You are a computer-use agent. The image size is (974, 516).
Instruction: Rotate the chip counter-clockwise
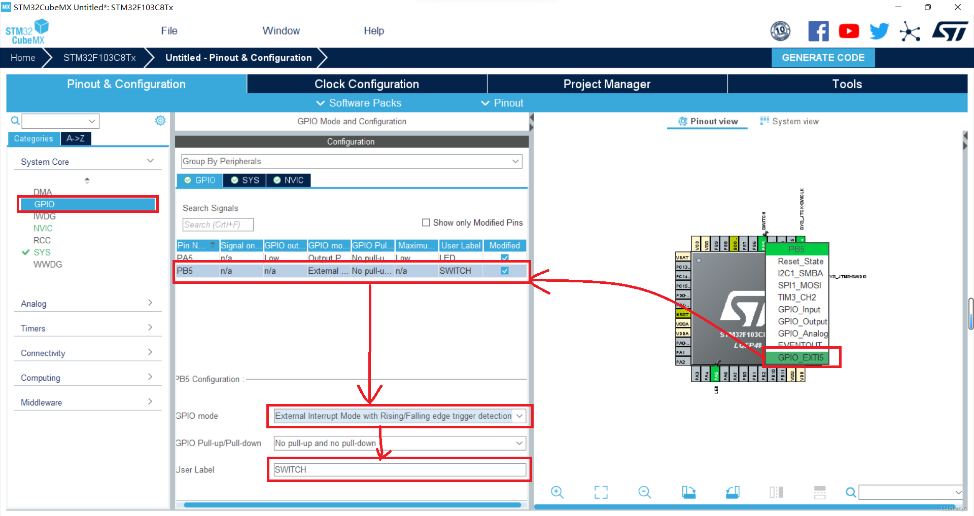pos(733,492)
